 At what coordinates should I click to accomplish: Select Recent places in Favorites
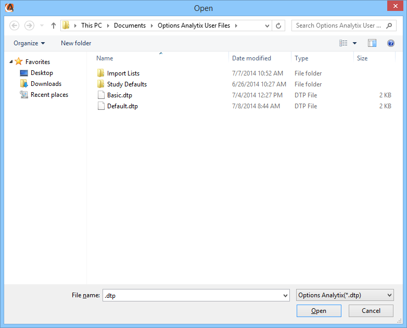click(x=49, y=95)
